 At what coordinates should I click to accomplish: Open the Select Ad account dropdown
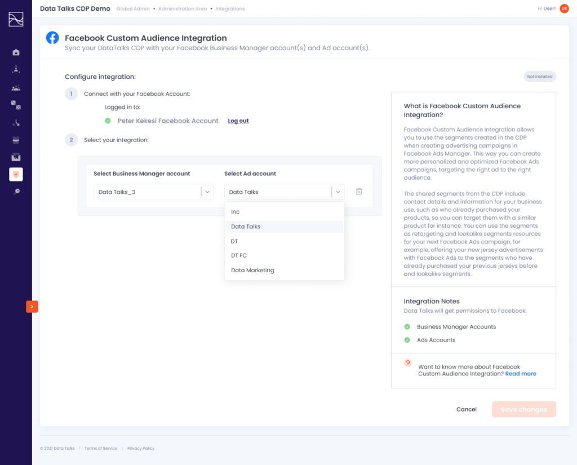(x=285, y=192)
